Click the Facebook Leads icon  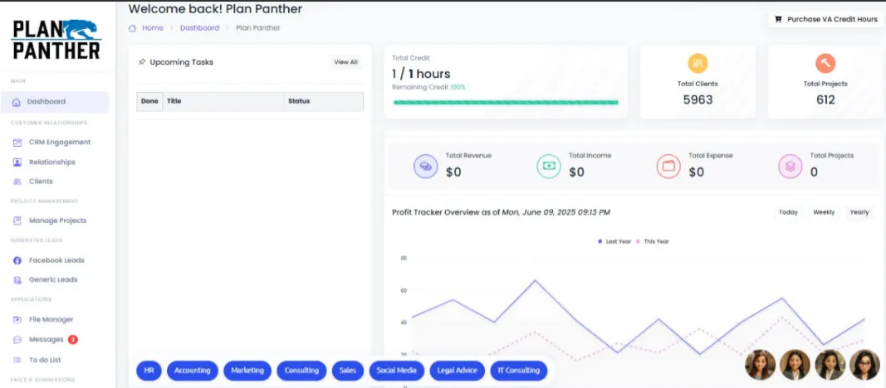(x=17, y=260)
